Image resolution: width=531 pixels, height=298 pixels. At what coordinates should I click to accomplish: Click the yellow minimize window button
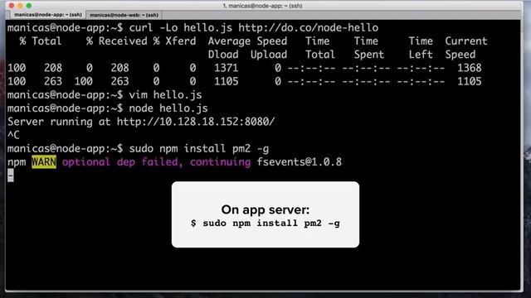click(x=20, y=6)
